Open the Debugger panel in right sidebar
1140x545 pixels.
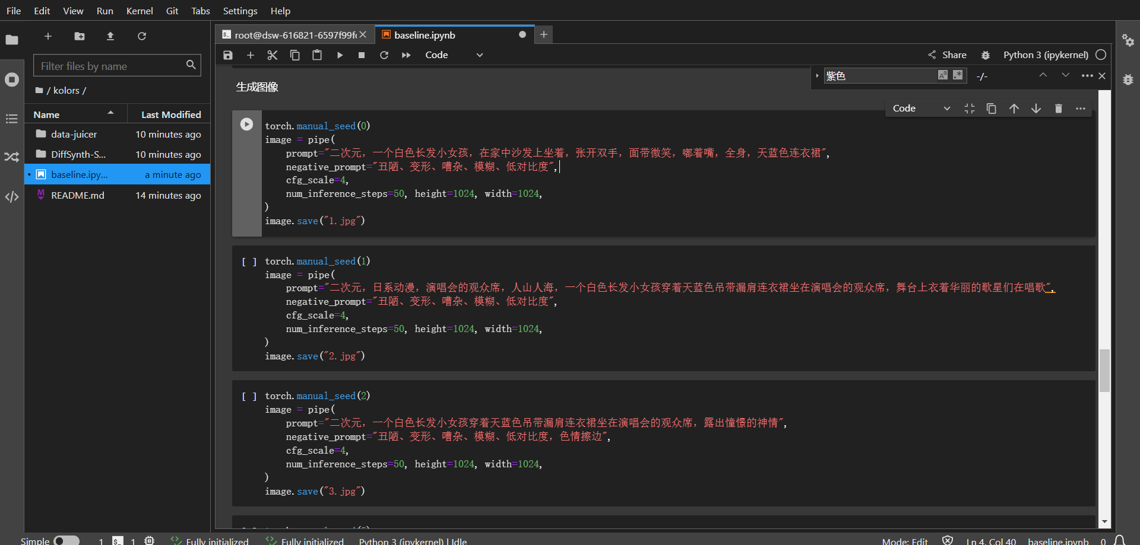(1128, 79)
